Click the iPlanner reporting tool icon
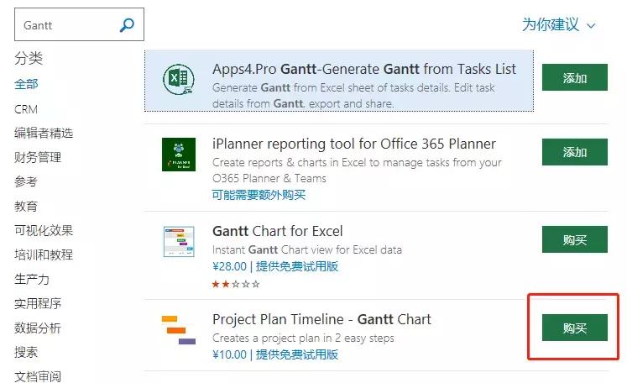This screenshot has width=627, height=383. coord(178,155)
